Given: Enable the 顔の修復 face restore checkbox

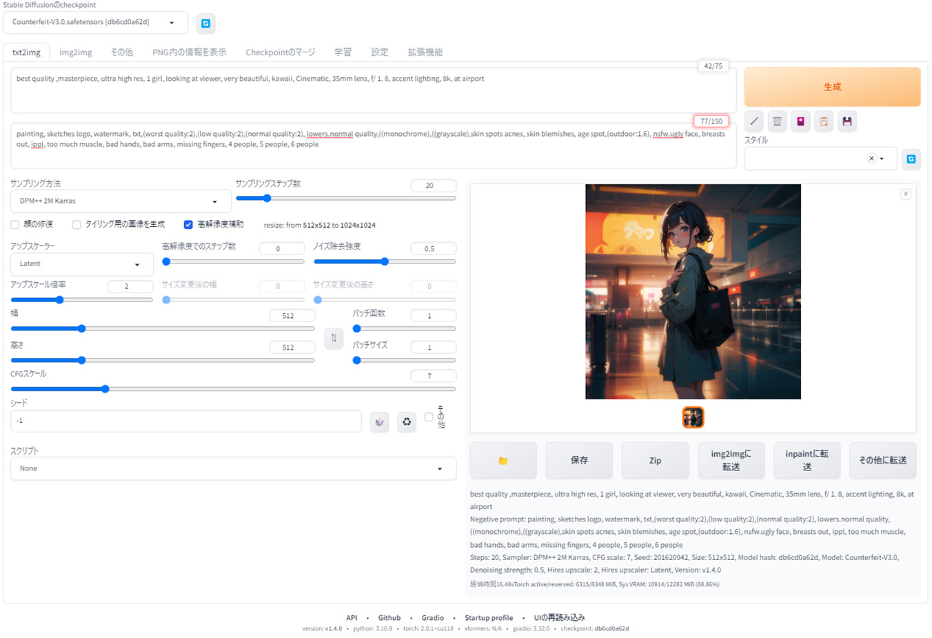Looking at the screenshot, I should tap(14, 224).
